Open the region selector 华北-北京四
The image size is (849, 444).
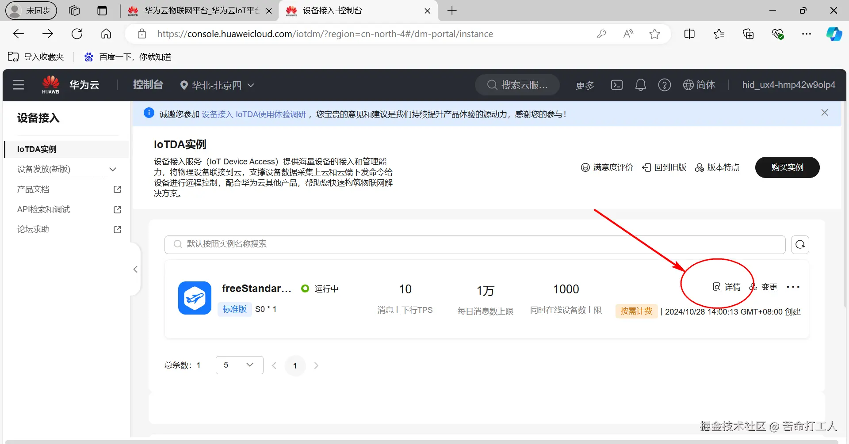[216, 85]
